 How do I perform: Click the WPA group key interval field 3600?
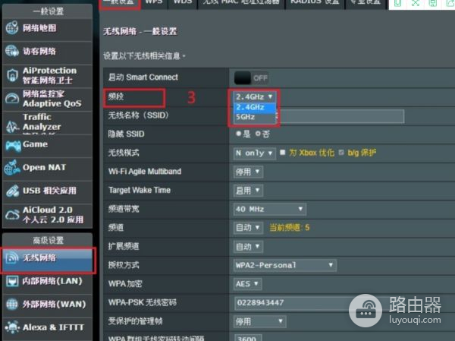coord(248,338)
